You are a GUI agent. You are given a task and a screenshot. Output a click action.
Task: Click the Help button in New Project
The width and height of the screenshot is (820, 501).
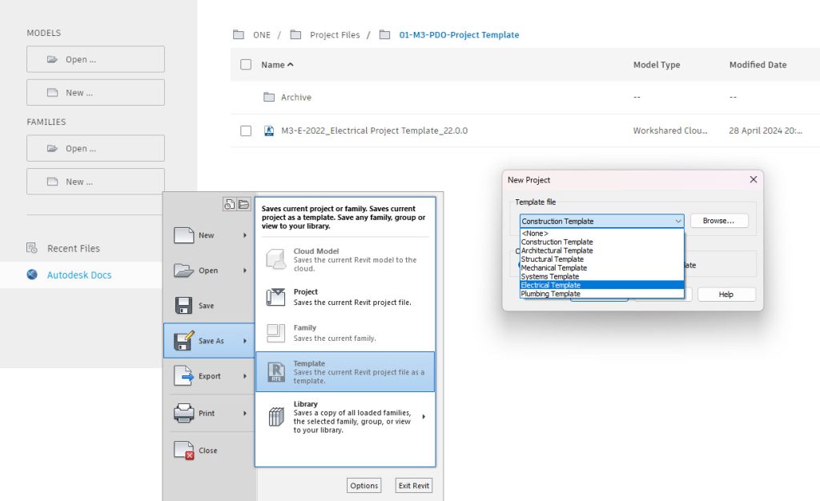(726, 295)
